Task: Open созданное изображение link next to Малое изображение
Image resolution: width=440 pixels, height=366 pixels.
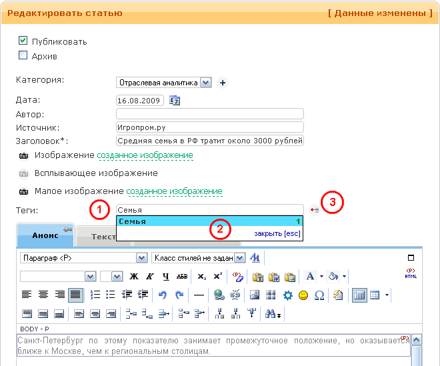Action: 174,191
